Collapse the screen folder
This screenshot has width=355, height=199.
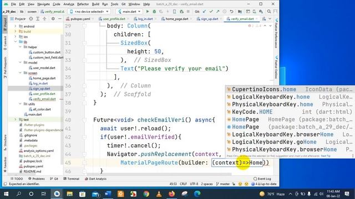click(20, 73)
